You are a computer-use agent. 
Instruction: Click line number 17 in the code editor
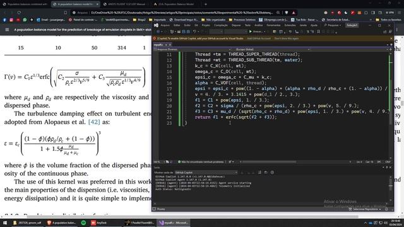[169, 88]
